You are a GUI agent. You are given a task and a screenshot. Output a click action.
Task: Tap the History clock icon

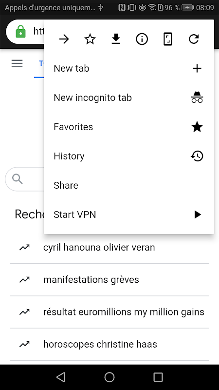197,156
